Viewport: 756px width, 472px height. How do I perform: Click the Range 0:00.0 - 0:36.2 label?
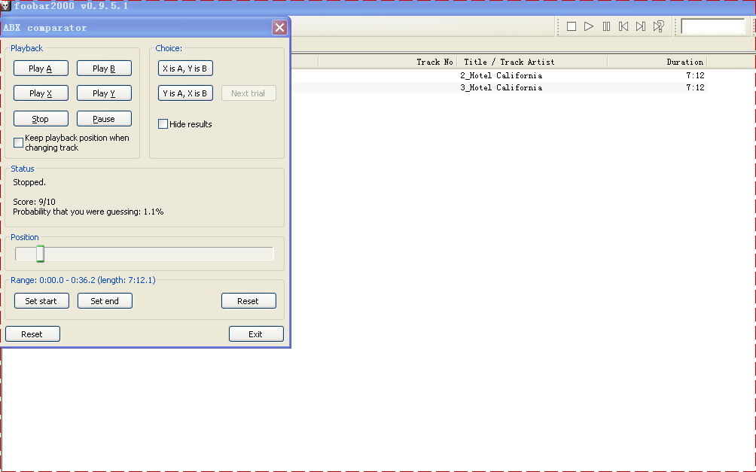(x=83, y=280)
